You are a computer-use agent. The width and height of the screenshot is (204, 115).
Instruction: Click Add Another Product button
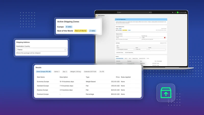point(120,52)
